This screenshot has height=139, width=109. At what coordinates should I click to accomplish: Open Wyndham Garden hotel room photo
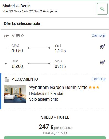15,94
